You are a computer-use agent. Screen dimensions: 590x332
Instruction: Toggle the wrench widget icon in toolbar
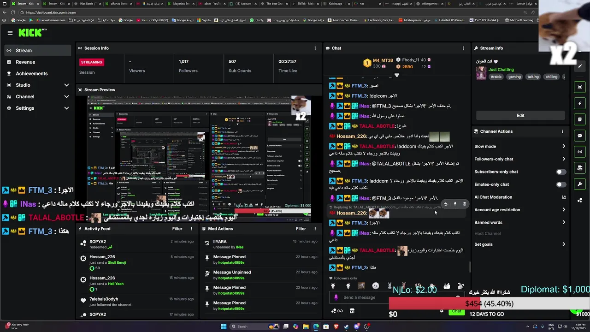(x=580, y=184)
